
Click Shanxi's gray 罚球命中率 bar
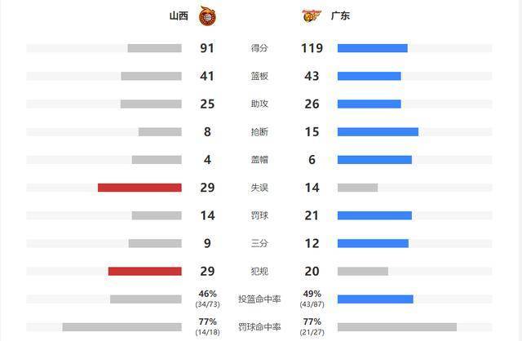(122, 327)
